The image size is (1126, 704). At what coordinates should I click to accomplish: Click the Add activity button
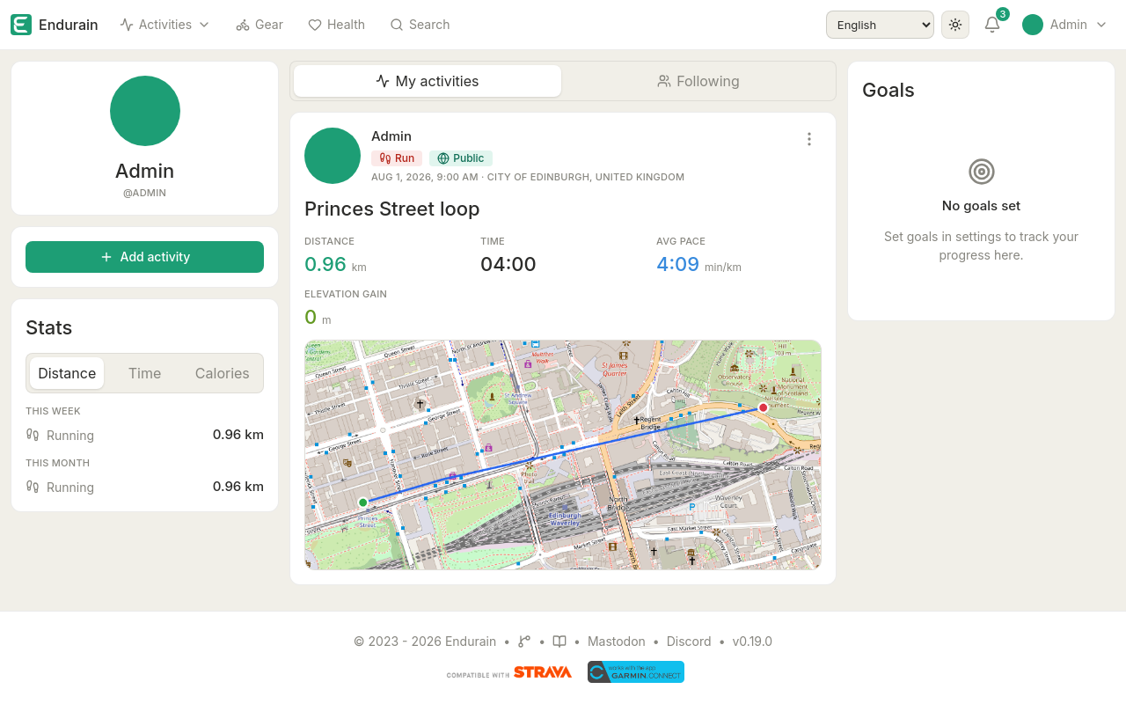[x=144, y=257]
